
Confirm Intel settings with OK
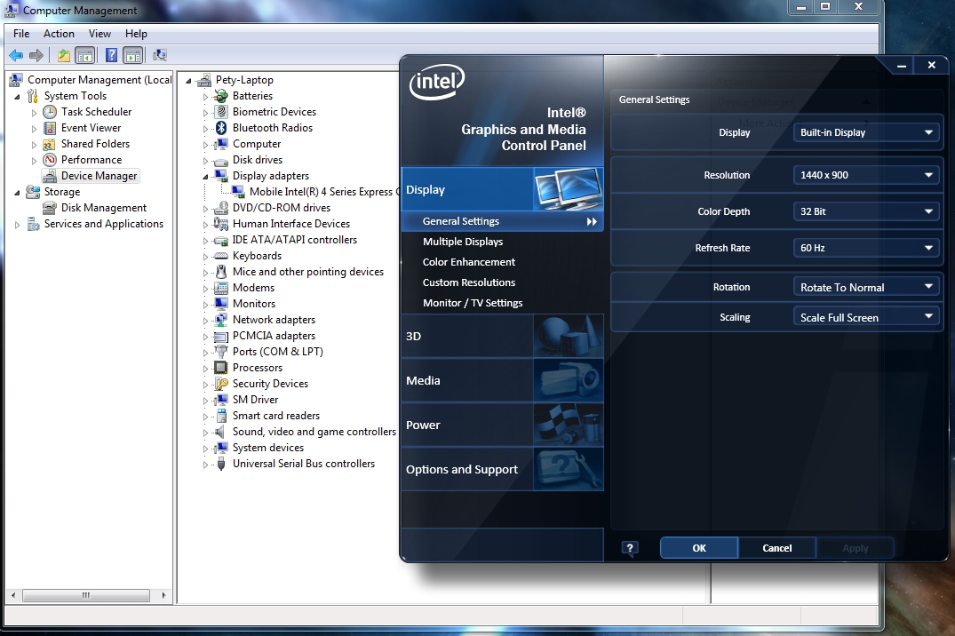point(699,548)
